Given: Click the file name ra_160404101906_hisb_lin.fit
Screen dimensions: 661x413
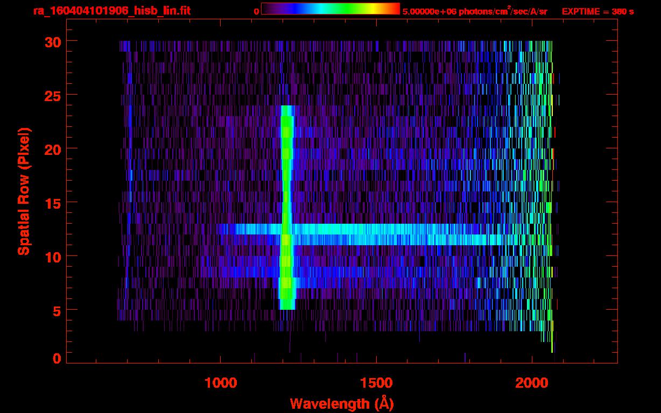Looking at the screenshot, I should coord(111,11).
